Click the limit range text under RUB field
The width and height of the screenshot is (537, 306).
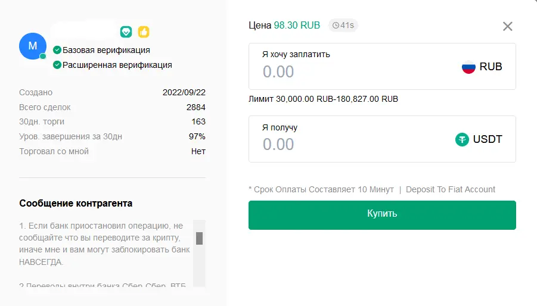point(323,99)
